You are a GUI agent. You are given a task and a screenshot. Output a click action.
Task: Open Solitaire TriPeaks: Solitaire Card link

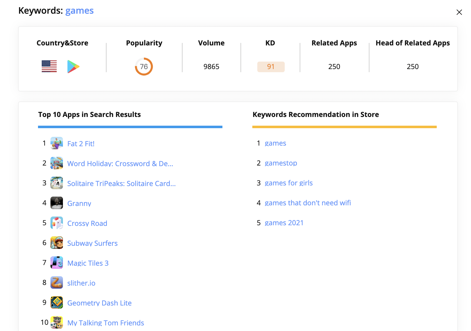[121, 184]
